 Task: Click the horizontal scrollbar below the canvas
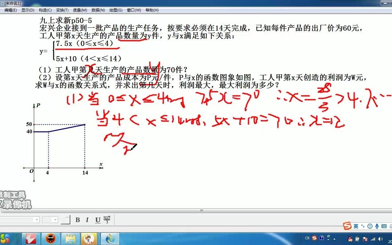[201, 211]
